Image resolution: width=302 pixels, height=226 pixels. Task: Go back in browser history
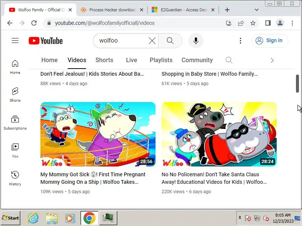(x=10, y=23)
